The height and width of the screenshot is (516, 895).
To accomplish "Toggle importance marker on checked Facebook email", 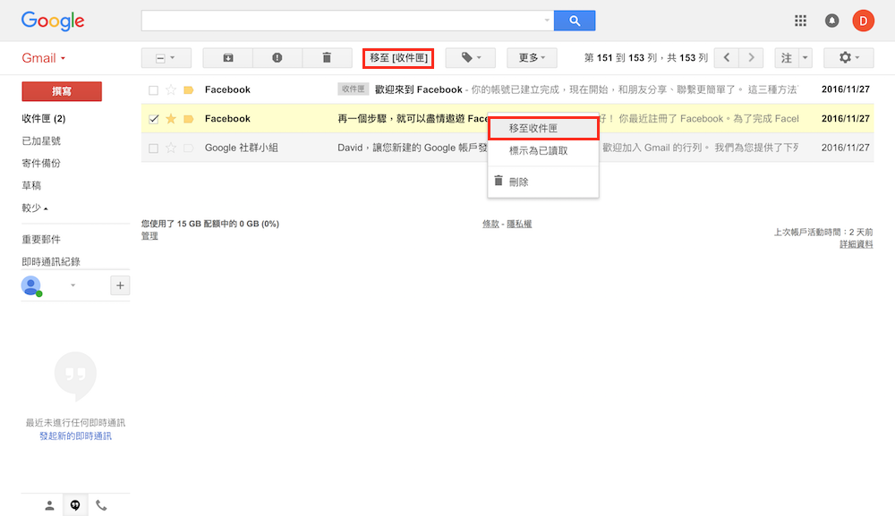I will tap(188, 119).
